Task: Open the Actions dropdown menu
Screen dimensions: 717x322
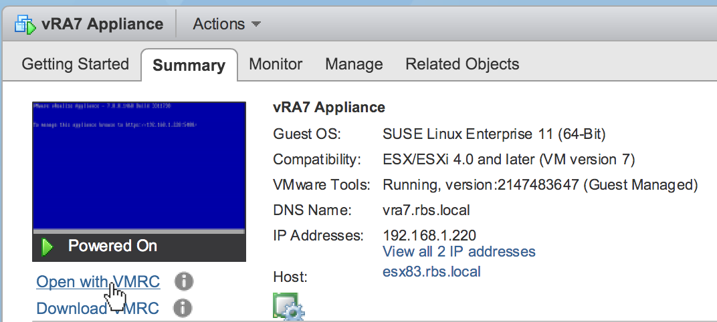Action: (226, 24)
